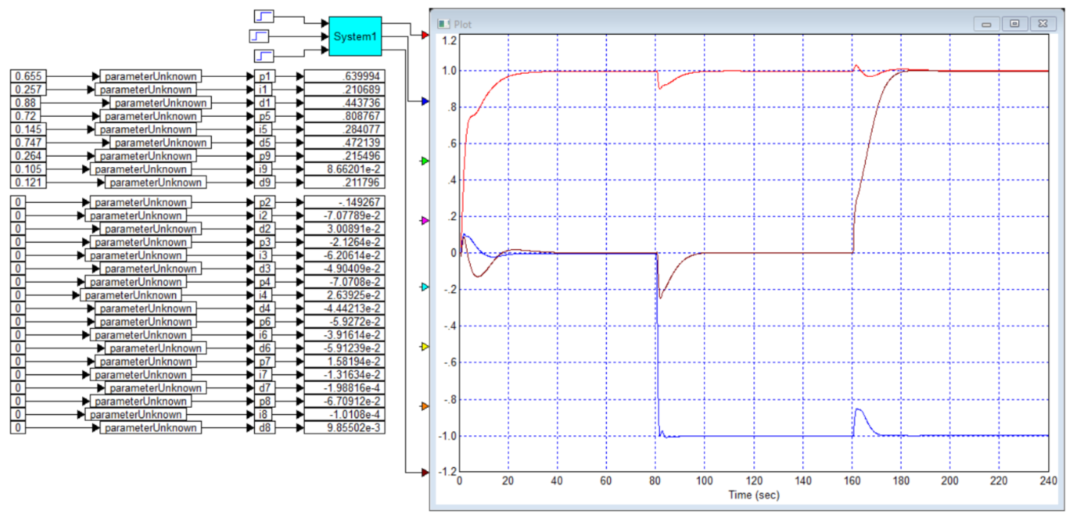Click the 0.88 constant value block
The height and width of the screenshot is (521, 1072).
point(25,103)
